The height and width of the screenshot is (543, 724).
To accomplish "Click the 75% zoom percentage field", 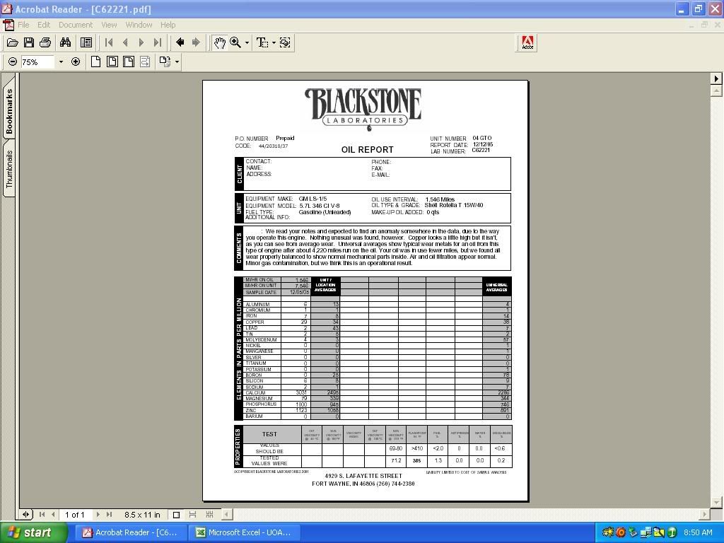I will (x=37, y=62).
